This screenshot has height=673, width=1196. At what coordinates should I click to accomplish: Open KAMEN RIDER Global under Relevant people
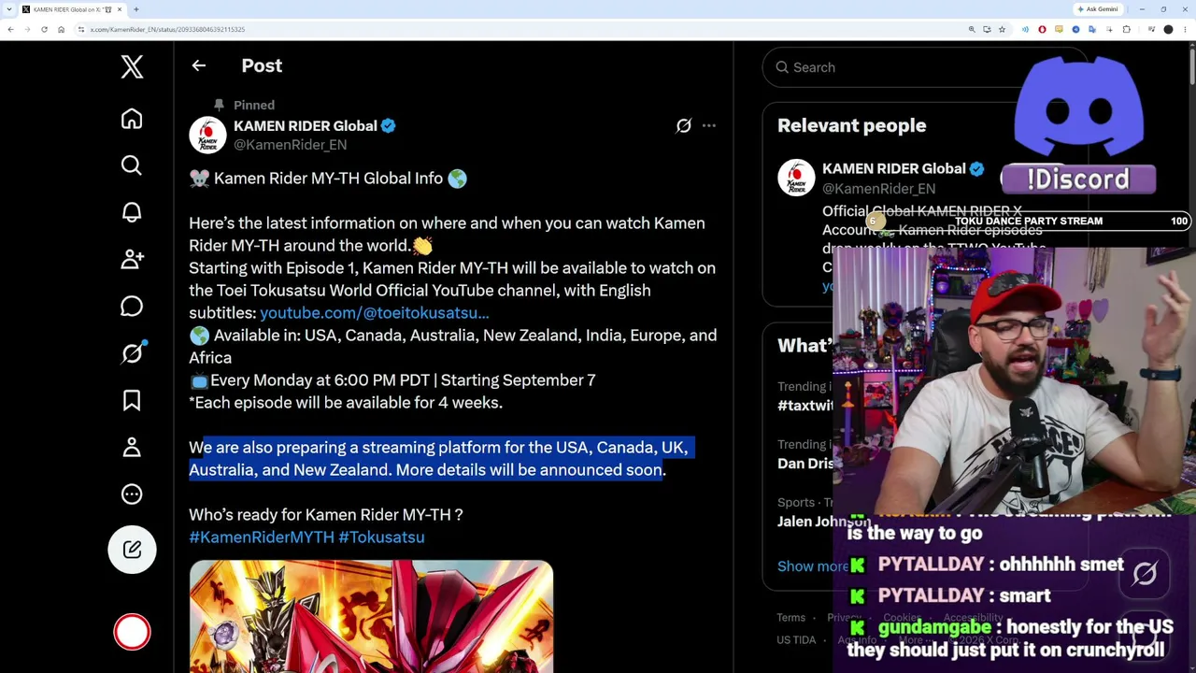894,168
